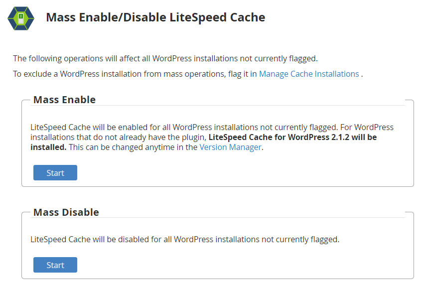Screen dimensions: 421x295
Task: Click 'For WordPress' ending the first Mass Enable line
Action: coord(367,127)
